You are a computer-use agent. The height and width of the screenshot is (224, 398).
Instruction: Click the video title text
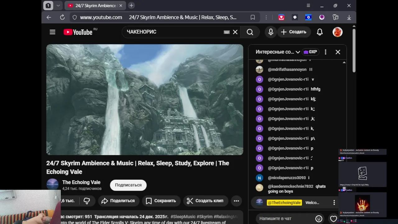pyautogui.click(x=138, y=167)
